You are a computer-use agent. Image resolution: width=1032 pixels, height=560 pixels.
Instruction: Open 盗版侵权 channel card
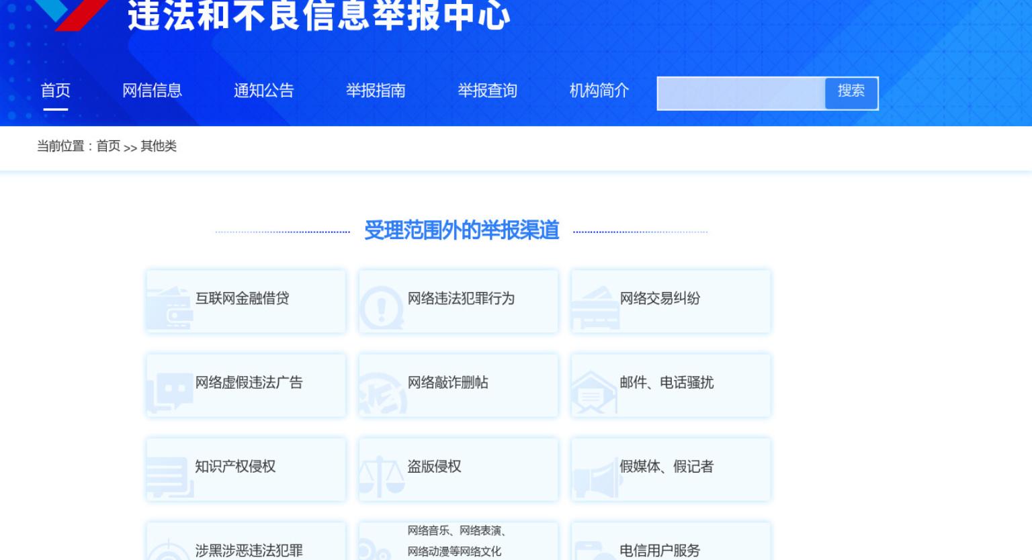coord(458,469)
